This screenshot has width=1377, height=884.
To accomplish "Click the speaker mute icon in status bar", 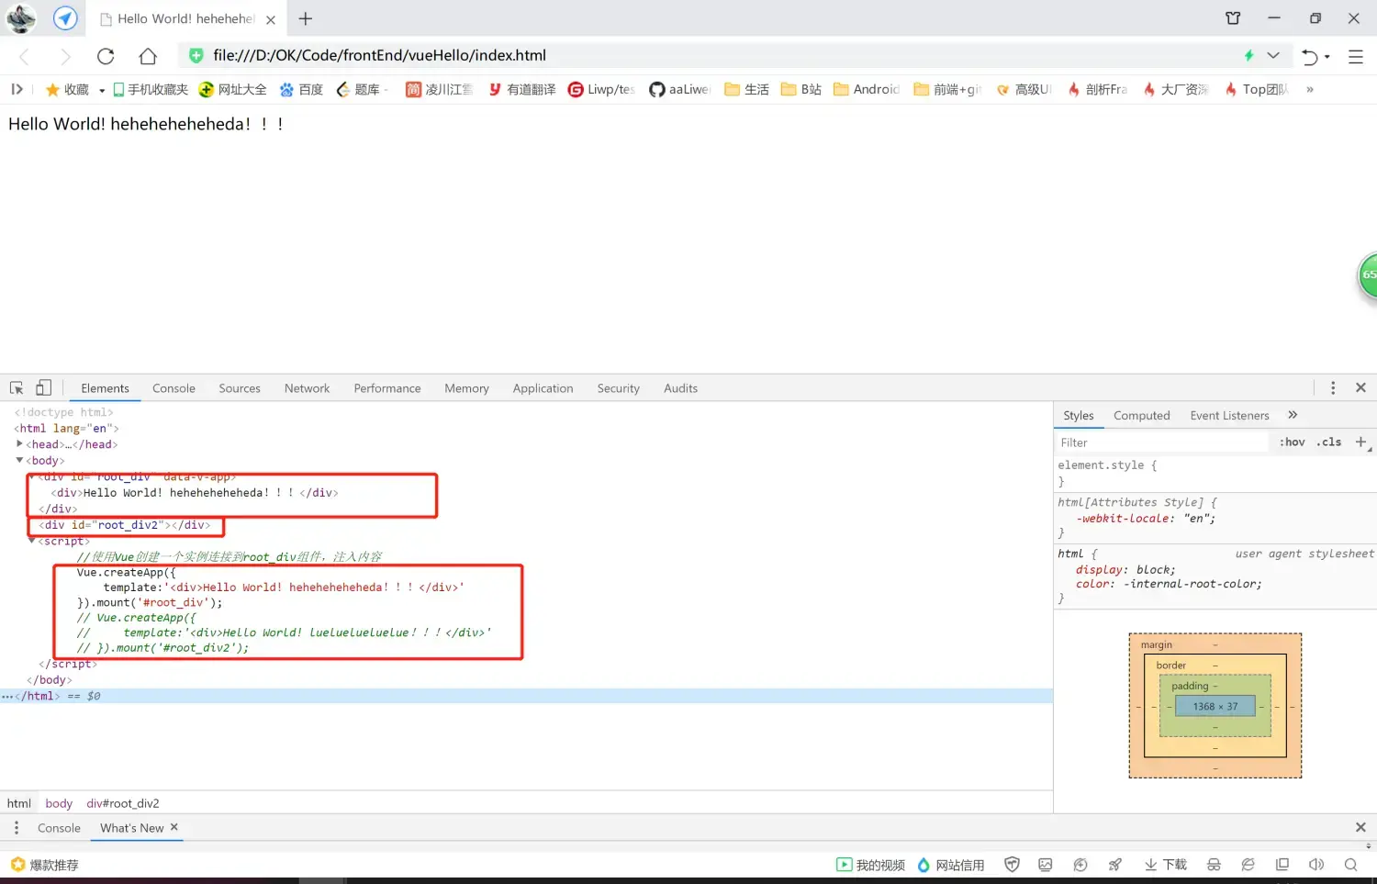I will coord(1316,865).
